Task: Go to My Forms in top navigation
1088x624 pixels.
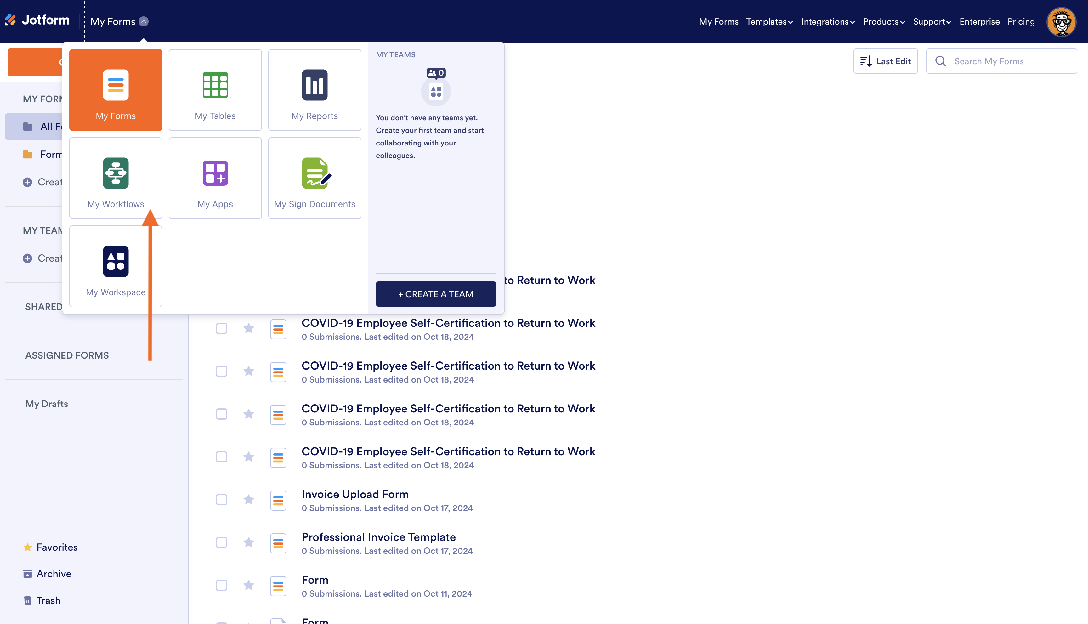Action: coord(719,21)
